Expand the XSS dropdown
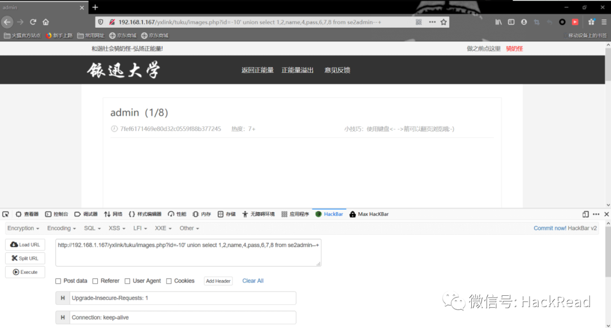Screen dimensions: 611x328 pyautogui.click(x=117, y=228)
